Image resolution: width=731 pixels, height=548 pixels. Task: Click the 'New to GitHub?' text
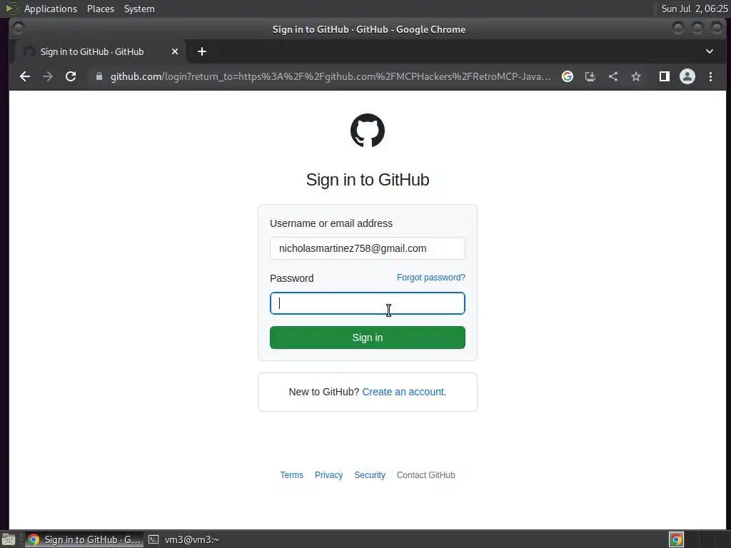pyautogui.click(x=324, y=392)
